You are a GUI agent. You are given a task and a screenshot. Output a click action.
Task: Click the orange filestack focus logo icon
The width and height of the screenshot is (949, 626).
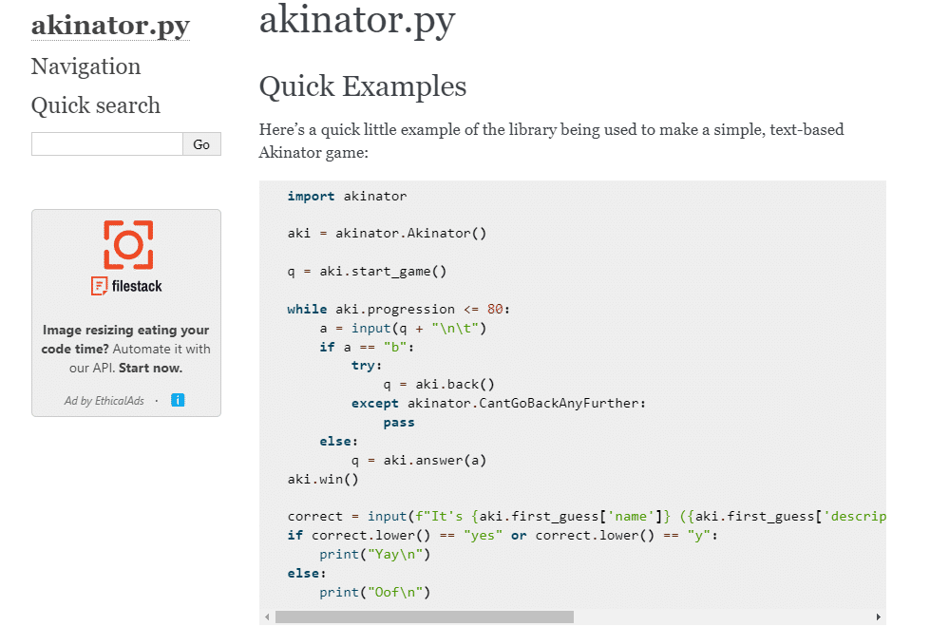pos(127,244)
